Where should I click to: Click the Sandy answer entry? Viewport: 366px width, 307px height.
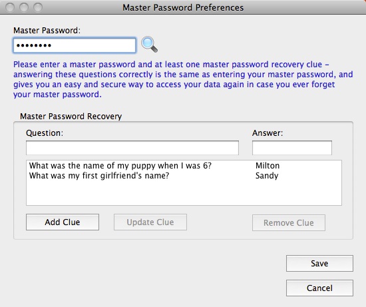(x=267, y=176)
